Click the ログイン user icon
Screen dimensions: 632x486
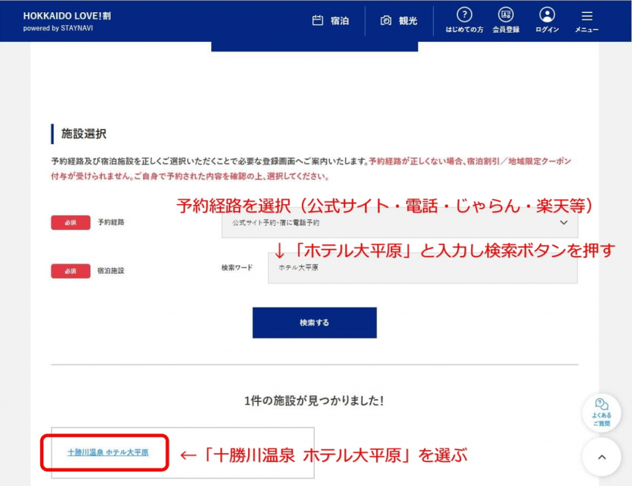[x=547, y=15]
